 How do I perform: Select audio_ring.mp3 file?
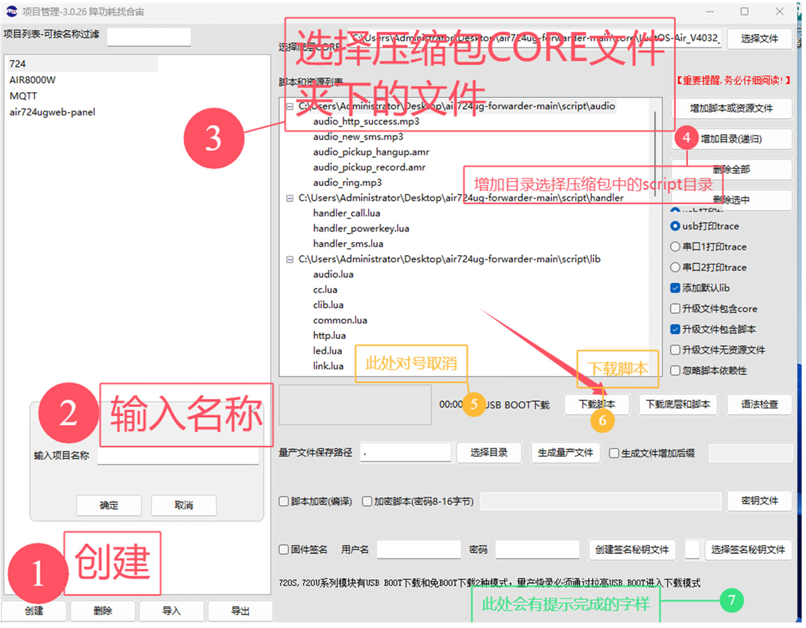point(347,182)
